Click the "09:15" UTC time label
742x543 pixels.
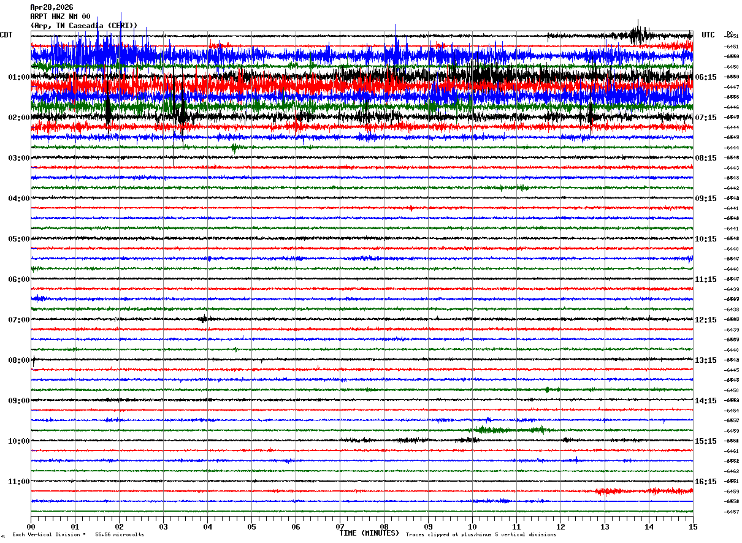(x=706, y=199)
